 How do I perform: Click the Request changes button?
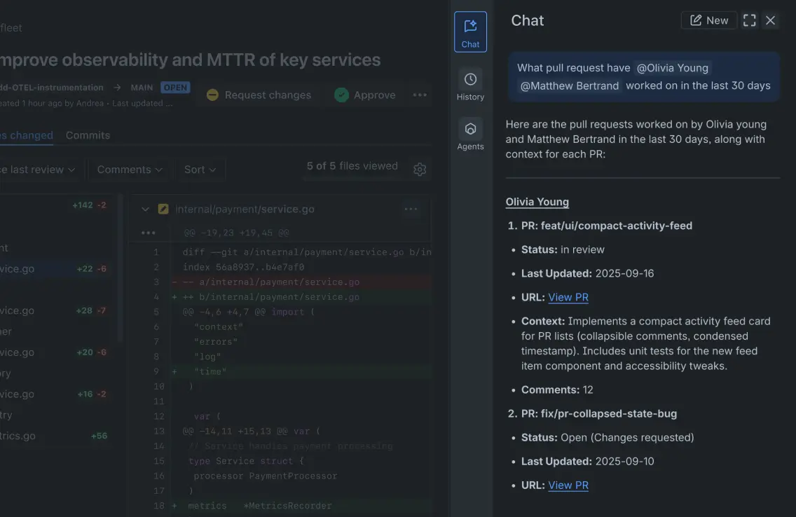pyautogui.click(x=259, y=95)
